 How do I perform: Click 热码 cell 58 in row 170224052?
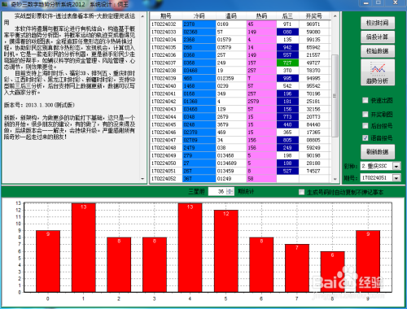[261, 179]
